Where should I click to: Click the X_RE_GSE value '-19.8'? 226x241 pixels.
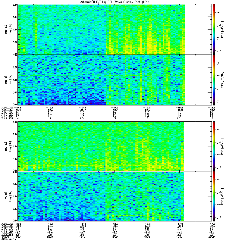coord(17,108)
